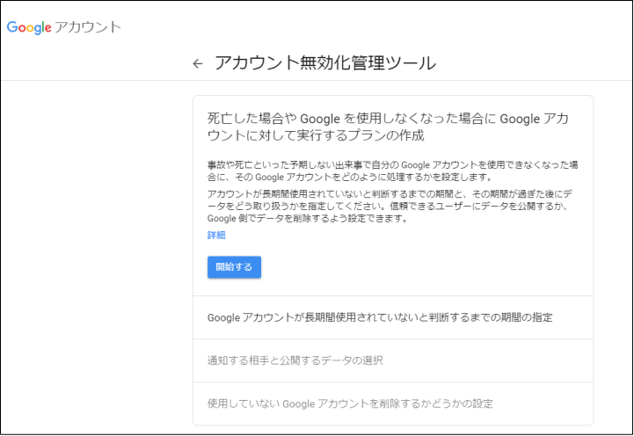634x436 pixels.
Task: Expand the 長期間使用されていないと判断するまでの期間の指定 section
Action: (380, 317)
